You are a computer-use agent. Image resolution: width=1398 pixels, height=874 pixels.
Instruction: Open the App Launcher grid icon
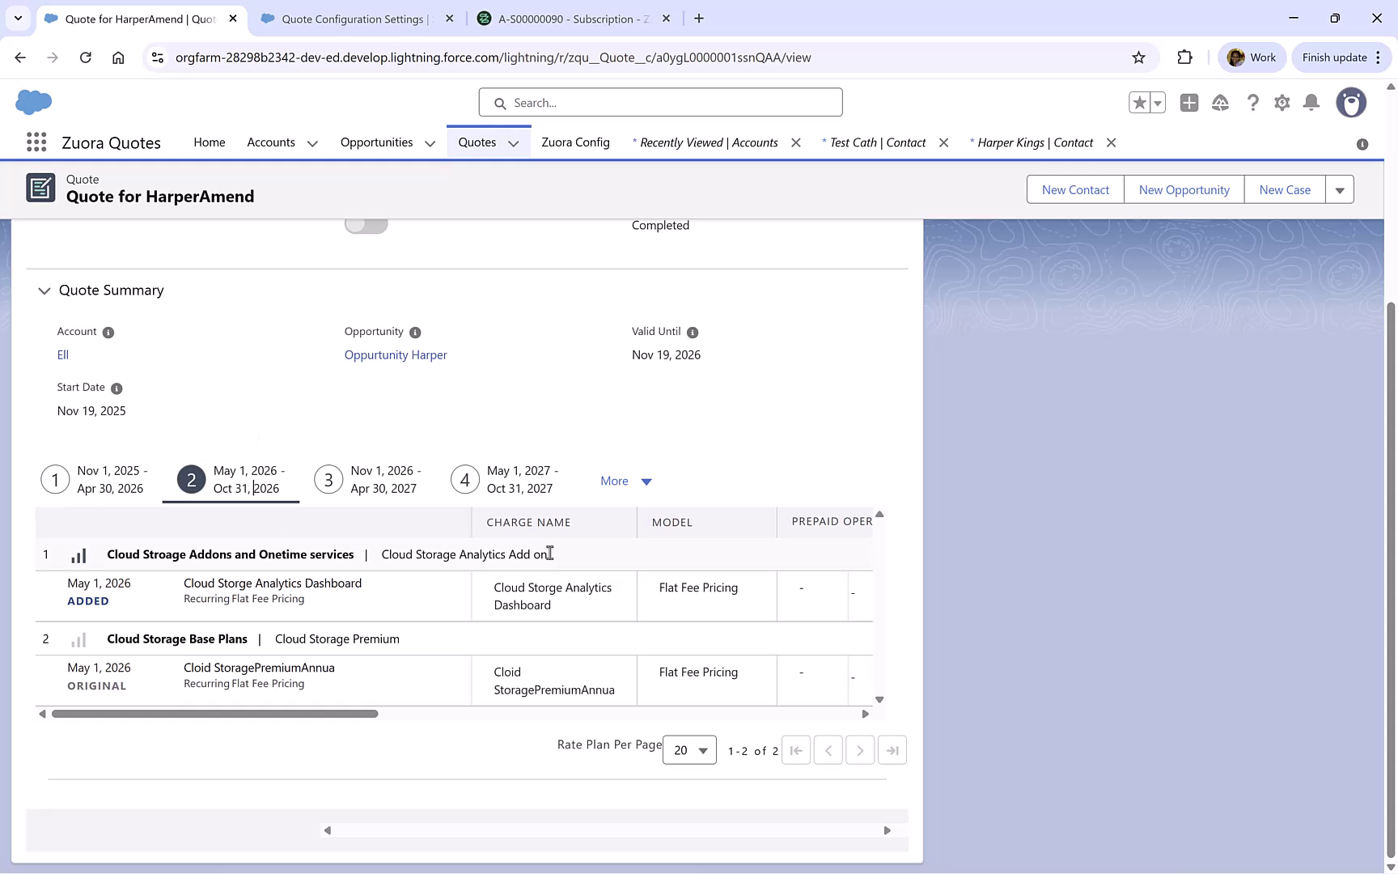tap(36, 142)
